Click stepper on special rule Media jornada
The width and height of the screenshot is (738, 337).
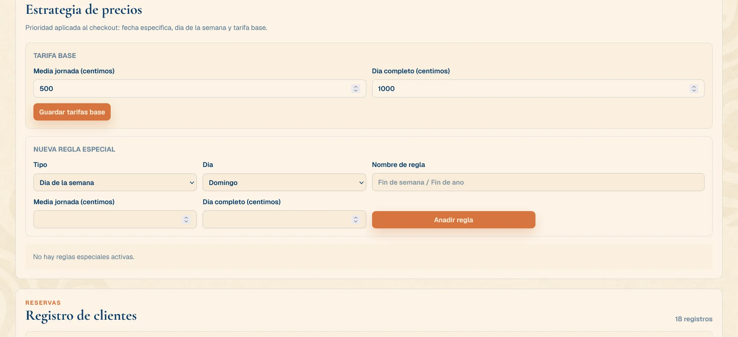click(186, 220)
